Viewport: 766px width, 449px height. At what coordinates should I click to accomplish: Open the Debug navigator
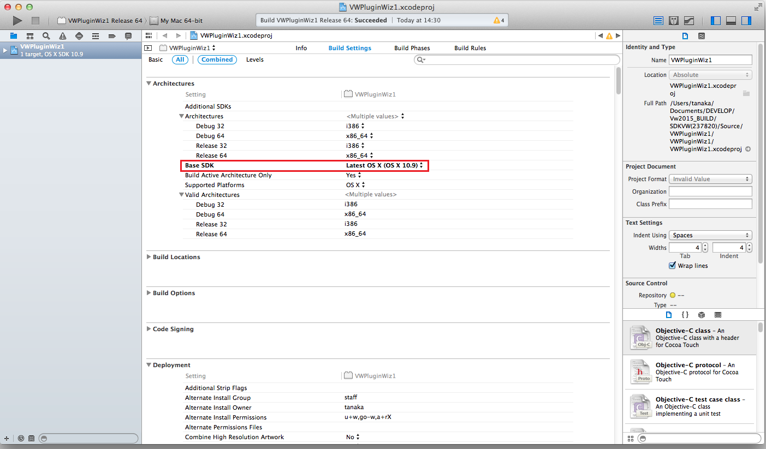[96, 36]
